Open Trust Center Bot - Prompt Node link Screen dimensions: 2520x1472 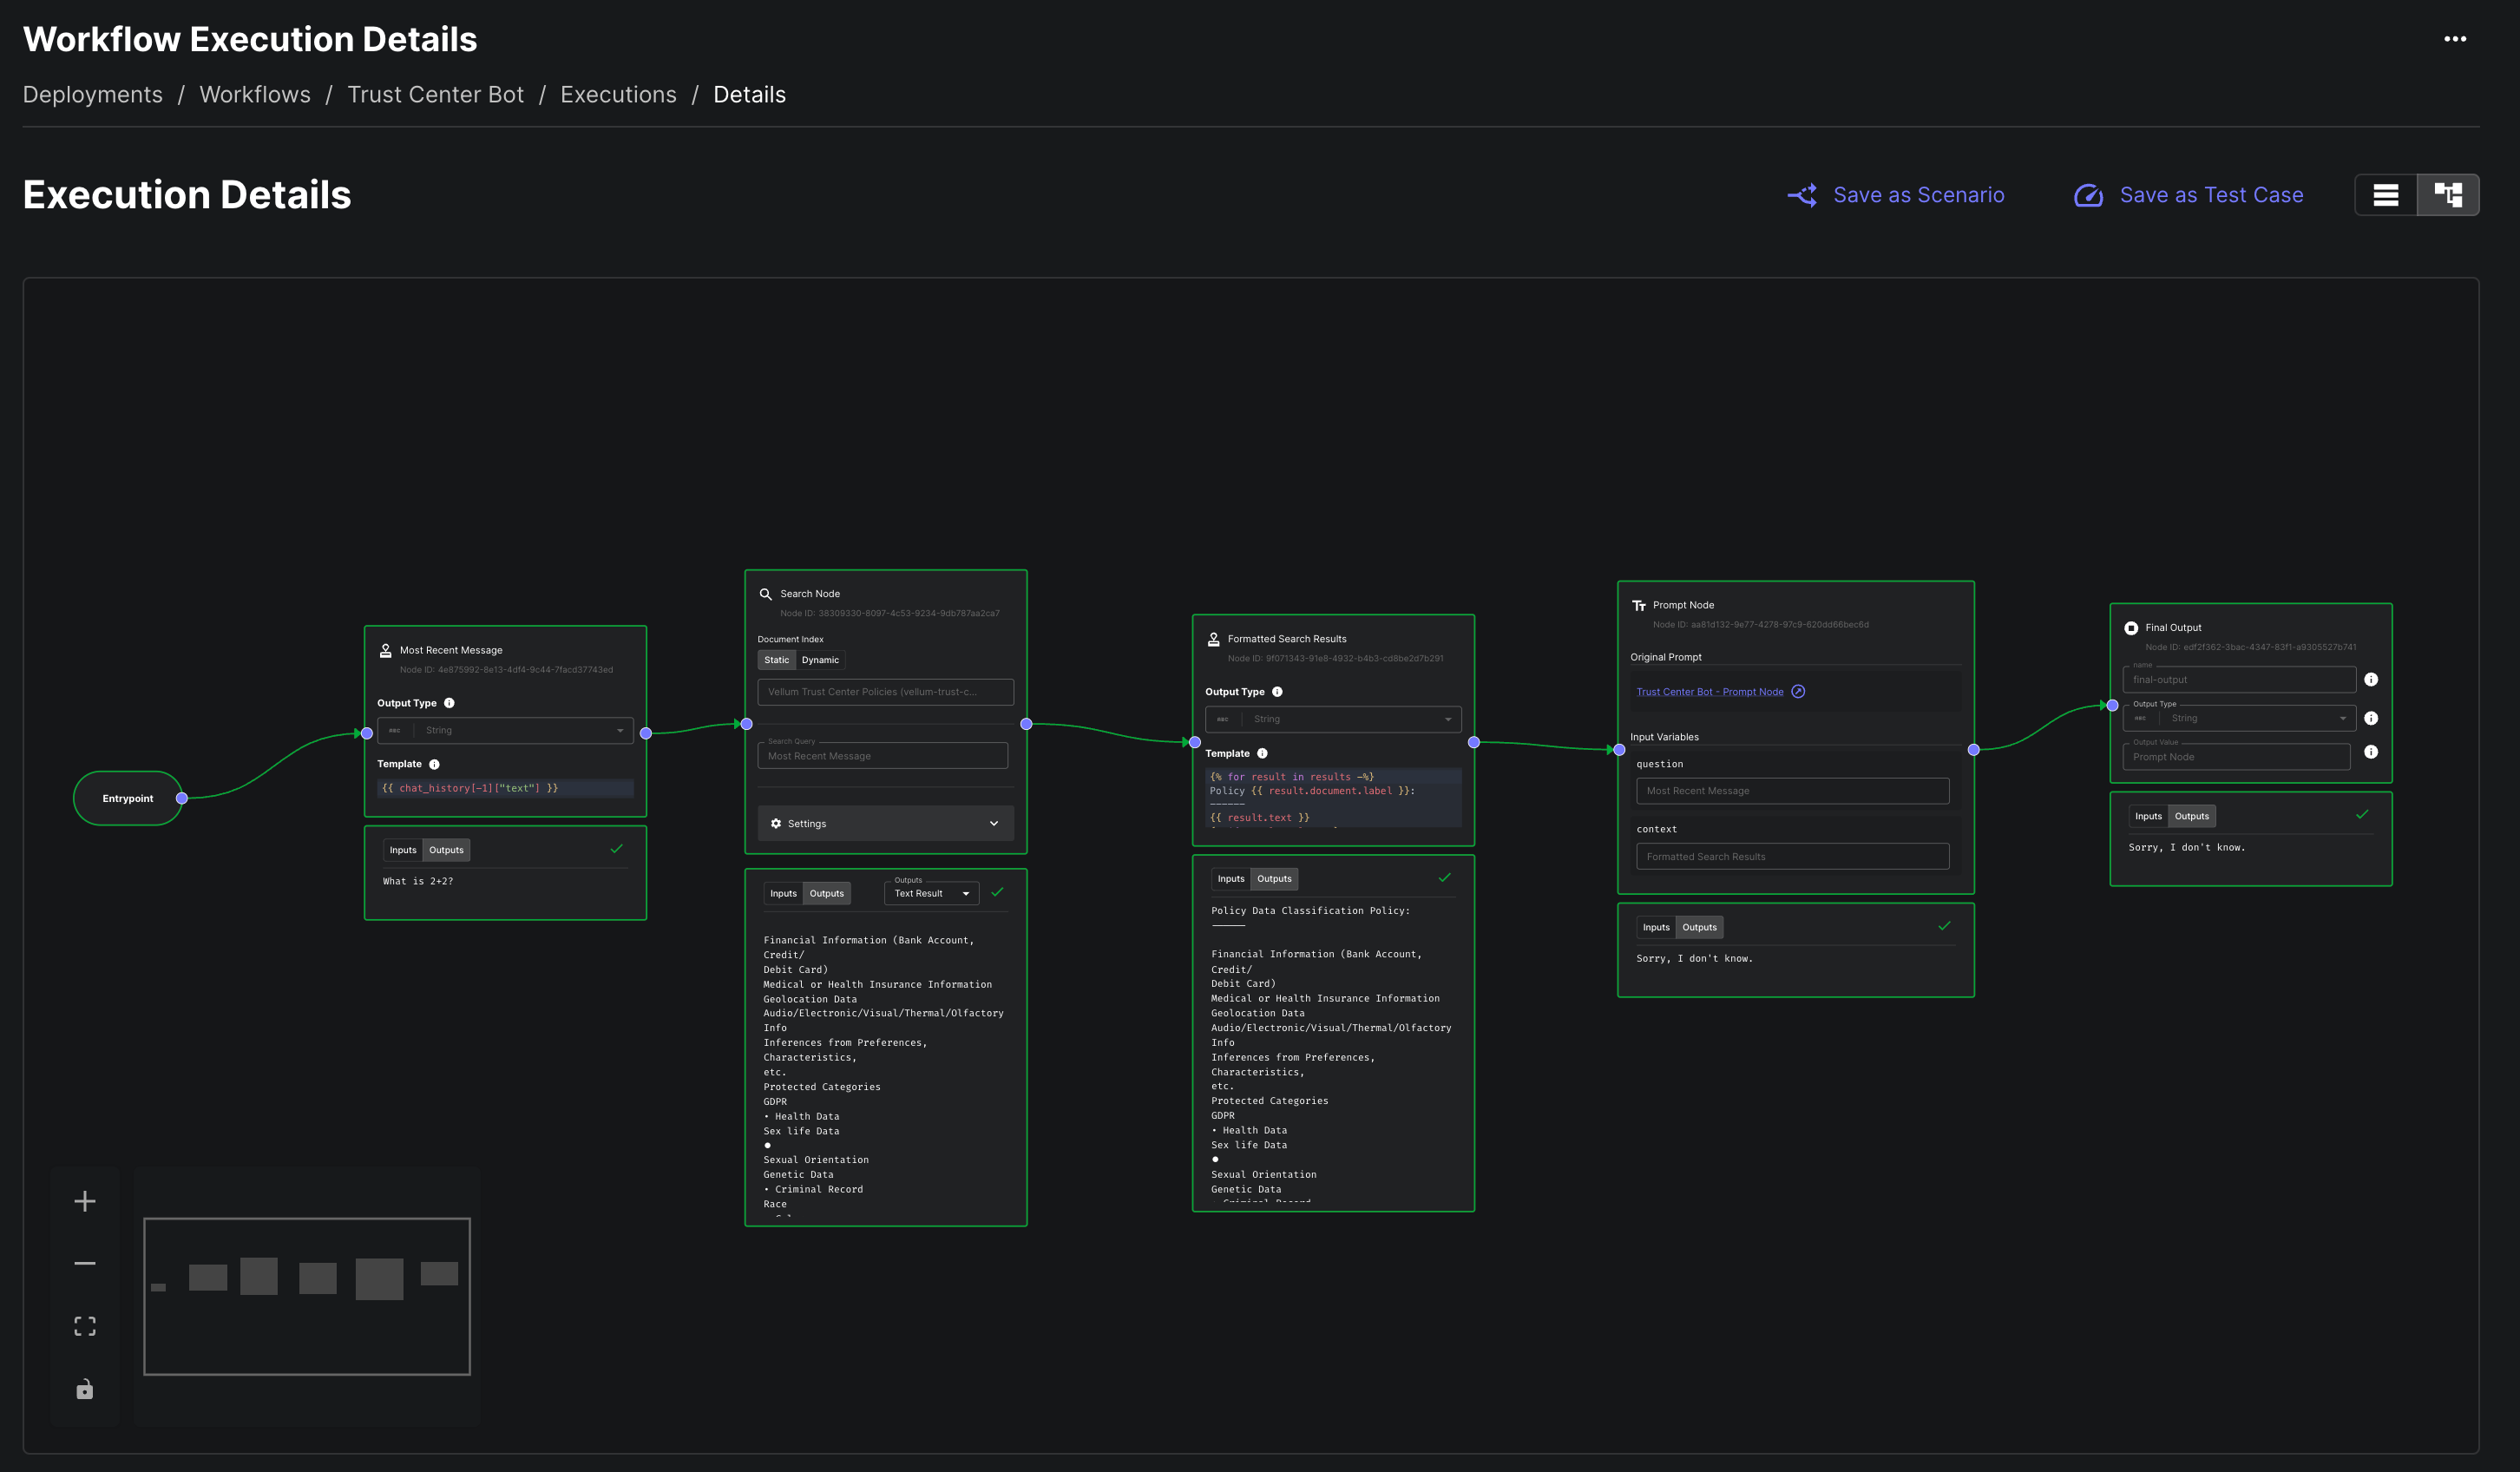point(1709,692)
